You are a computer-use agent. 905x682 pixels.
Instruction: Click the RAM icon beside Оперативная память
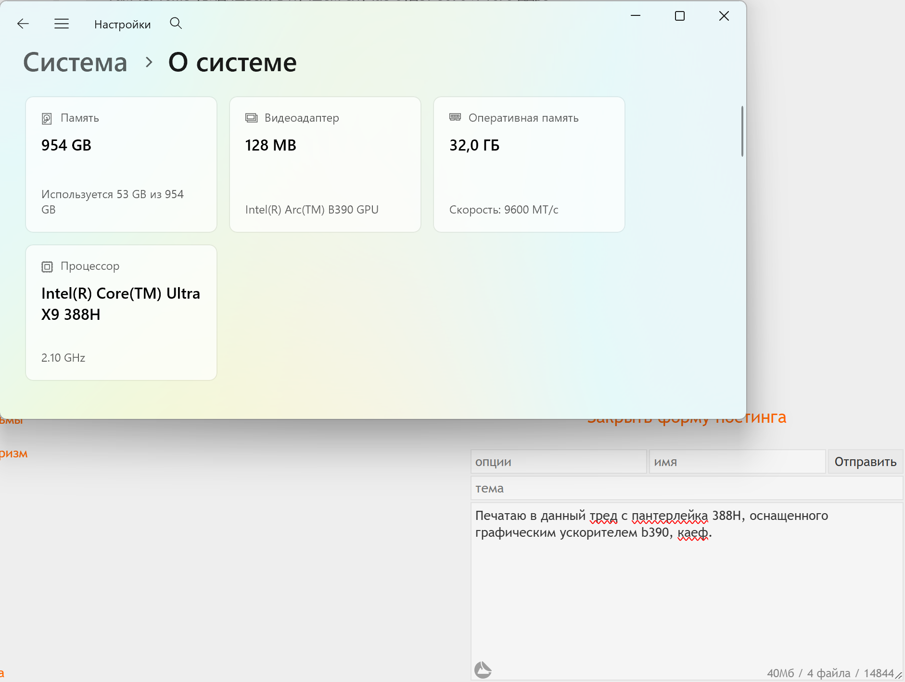pyautogui.click(x=455, y=117)
